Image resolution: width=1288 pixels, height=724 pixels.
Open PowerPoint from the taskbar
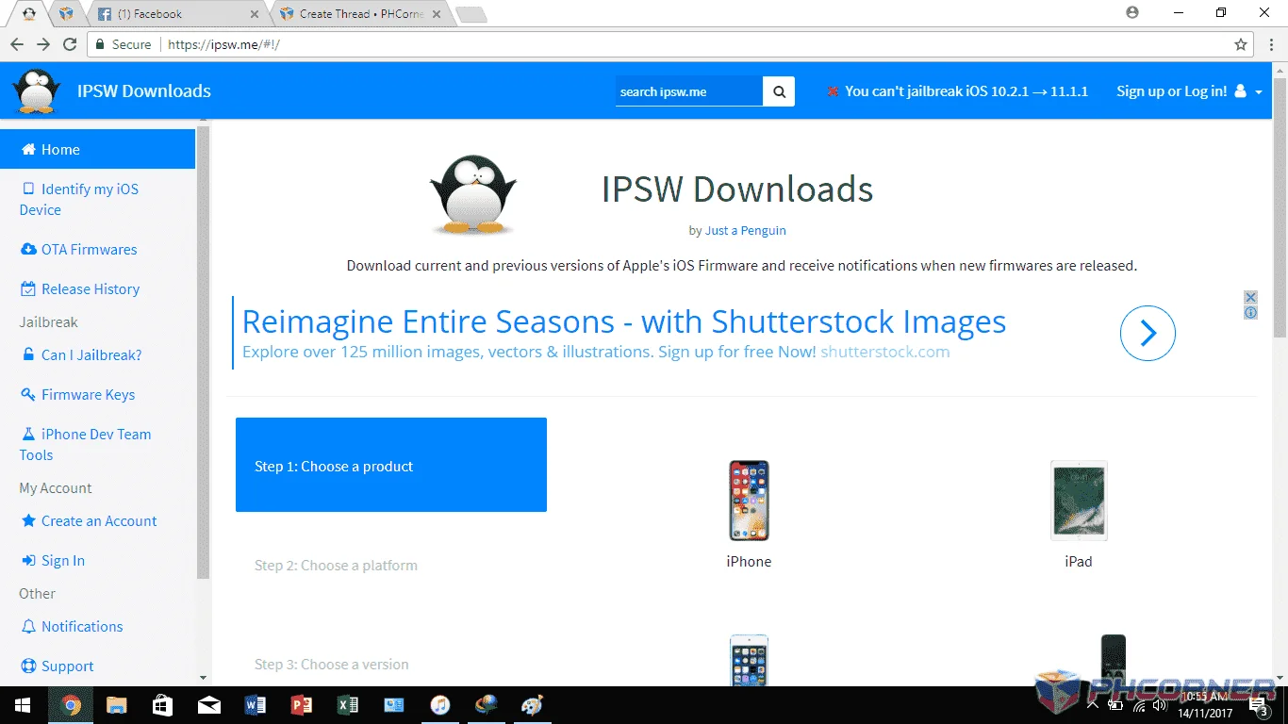click(301, 705)
